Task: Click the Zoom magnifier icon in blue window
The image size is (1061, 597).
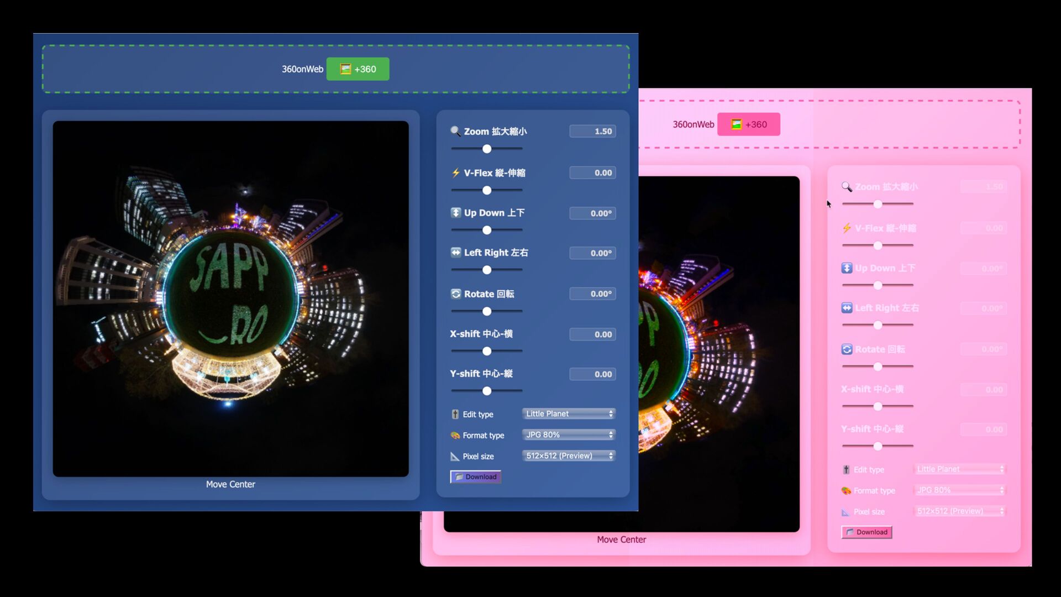Action: point(455,131)
